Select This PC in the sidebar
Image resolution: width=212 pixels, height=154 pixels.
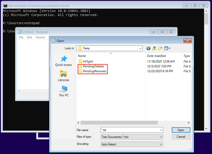[63, 91]
